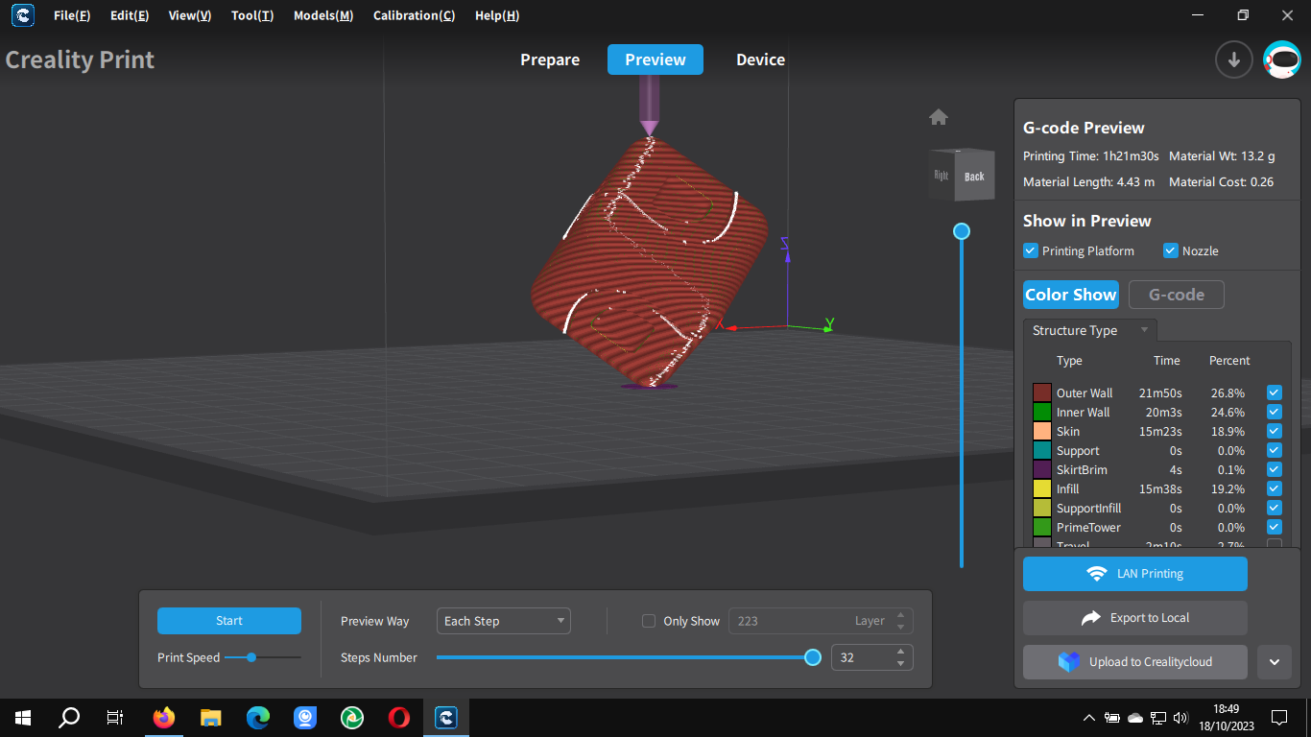Switch to the Prepare tab
The height and width of the screenshot is (737, 1311).
coord(550,59)
